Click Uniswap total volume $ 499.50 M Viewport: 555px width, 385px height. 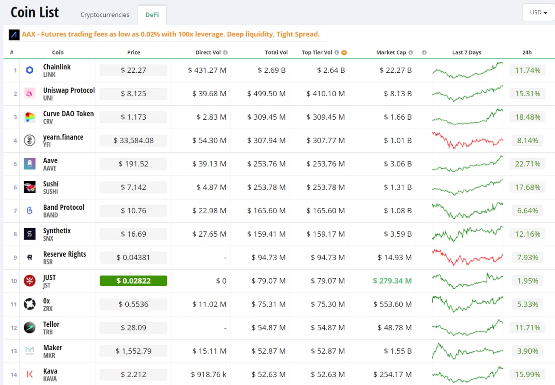click(266, 94)
